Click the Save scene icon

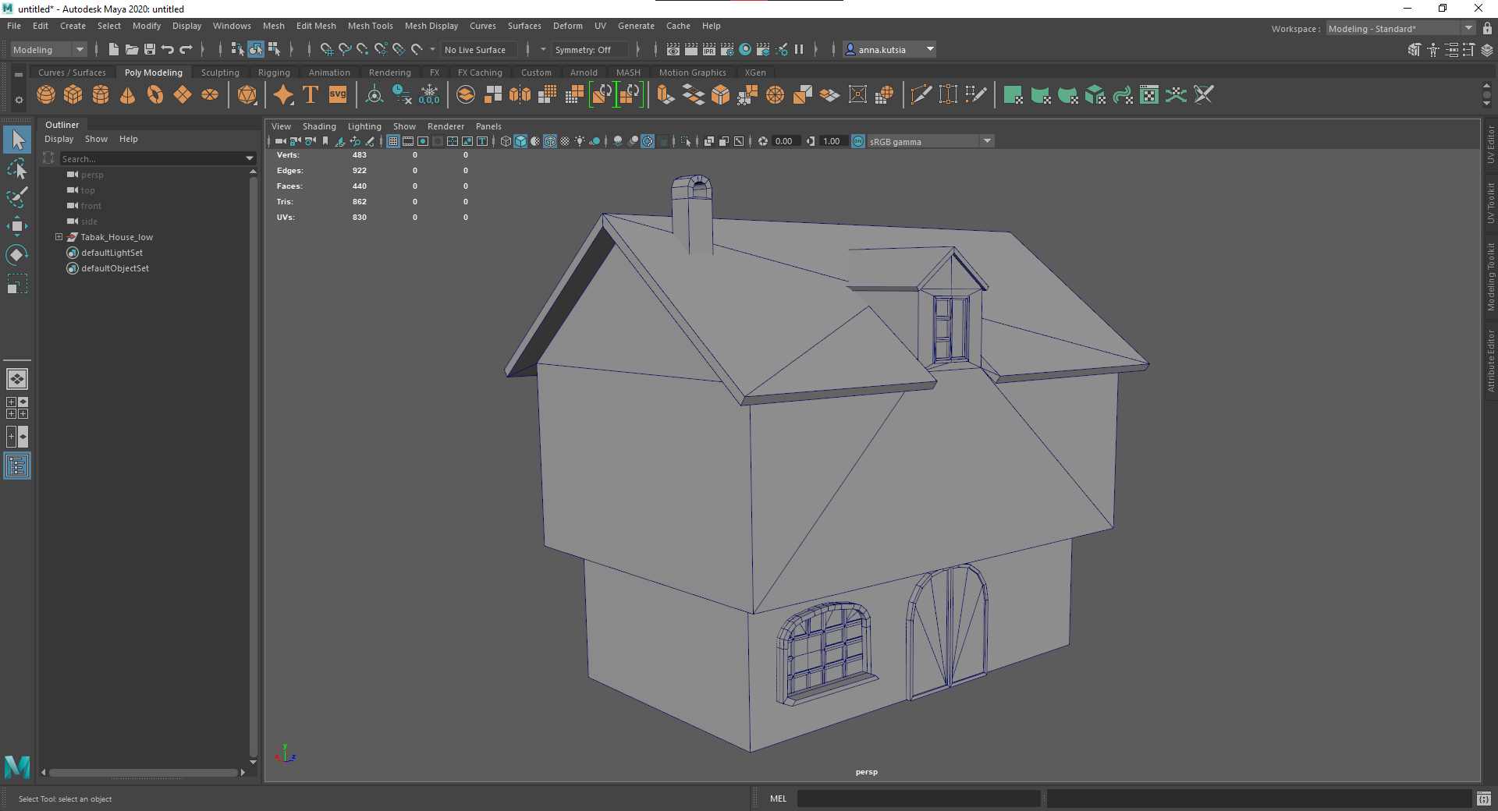pos(150,49)
